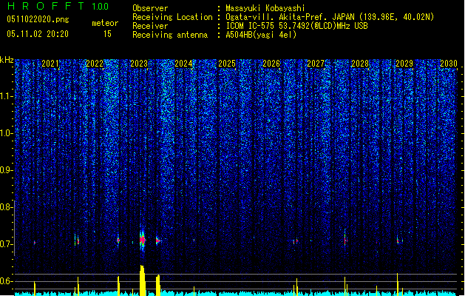Click the meteor echo just after 2029

398,240
